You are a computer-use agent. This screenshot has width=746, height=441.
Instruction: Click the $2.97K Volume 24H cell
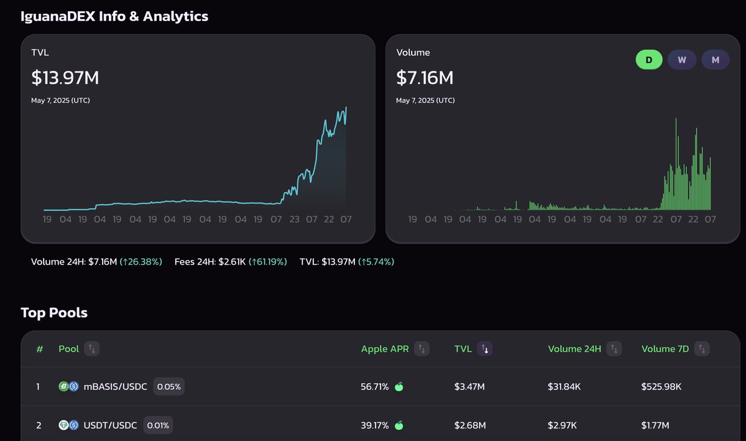pos(562,425)
